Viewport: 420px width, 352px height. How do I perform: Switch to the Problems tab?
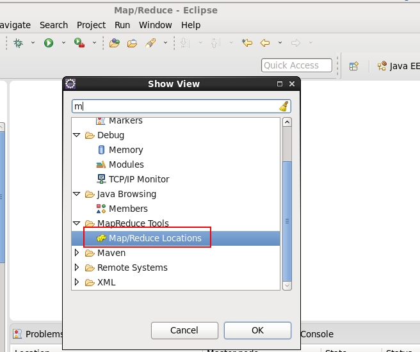(38, 334)
